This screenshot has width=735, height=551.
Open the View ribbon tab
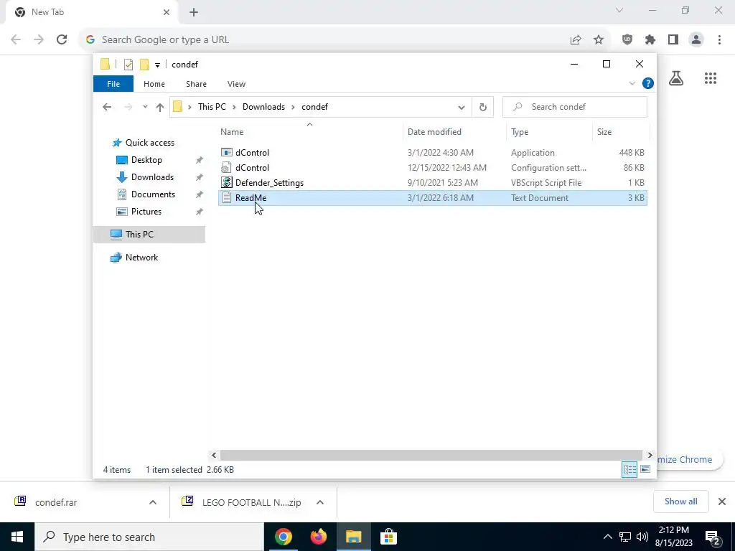[236, 84]
